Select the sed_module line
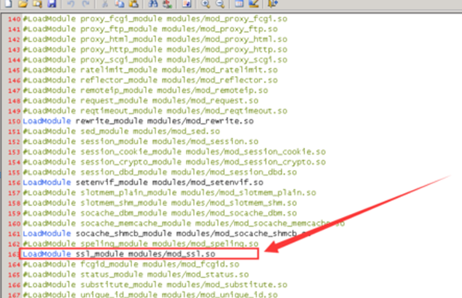462x298 pixels. tap(122, 131)
